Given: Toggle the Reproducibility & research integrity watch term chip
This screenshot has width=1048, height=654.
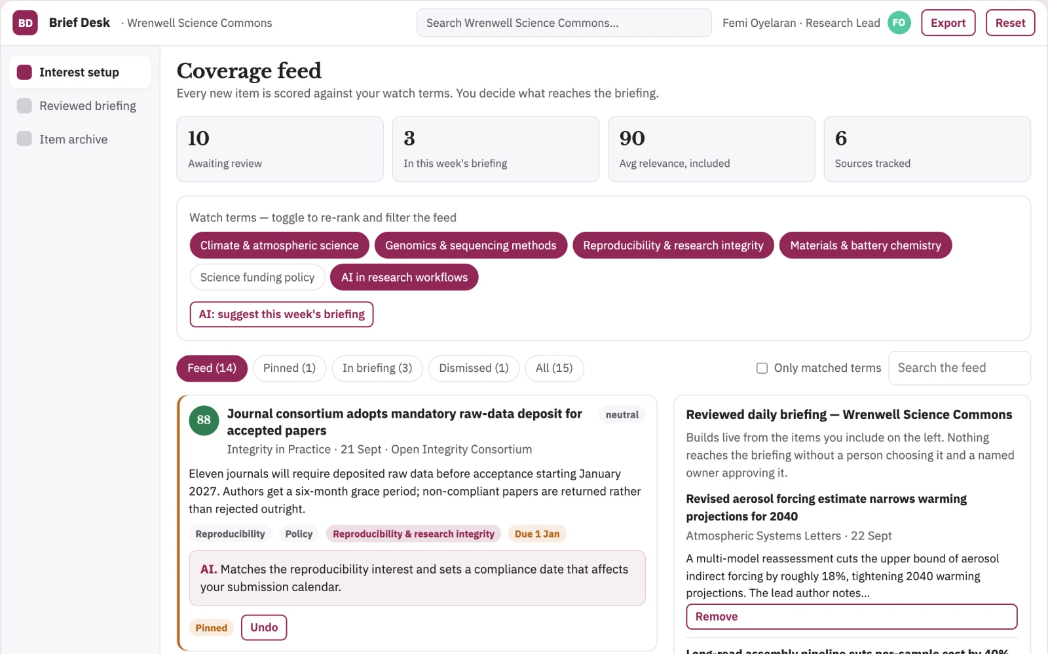Looking at the screenshot, I should 673,245.
